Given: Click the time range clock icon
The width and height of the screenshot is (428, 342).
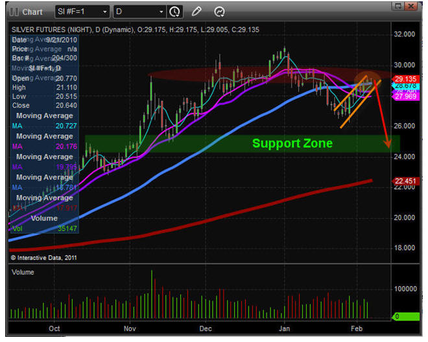Looking at the screenshot, I should click(x=174, y=12).
